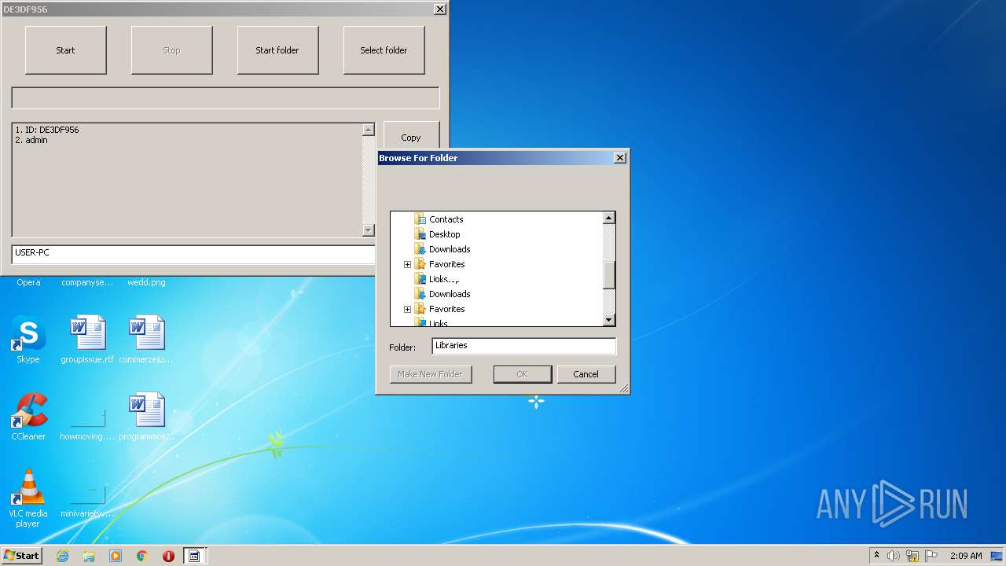The height and width of the screenshot is (566, 1006).
Task: Click the Stop button
Action: (171, 50)
